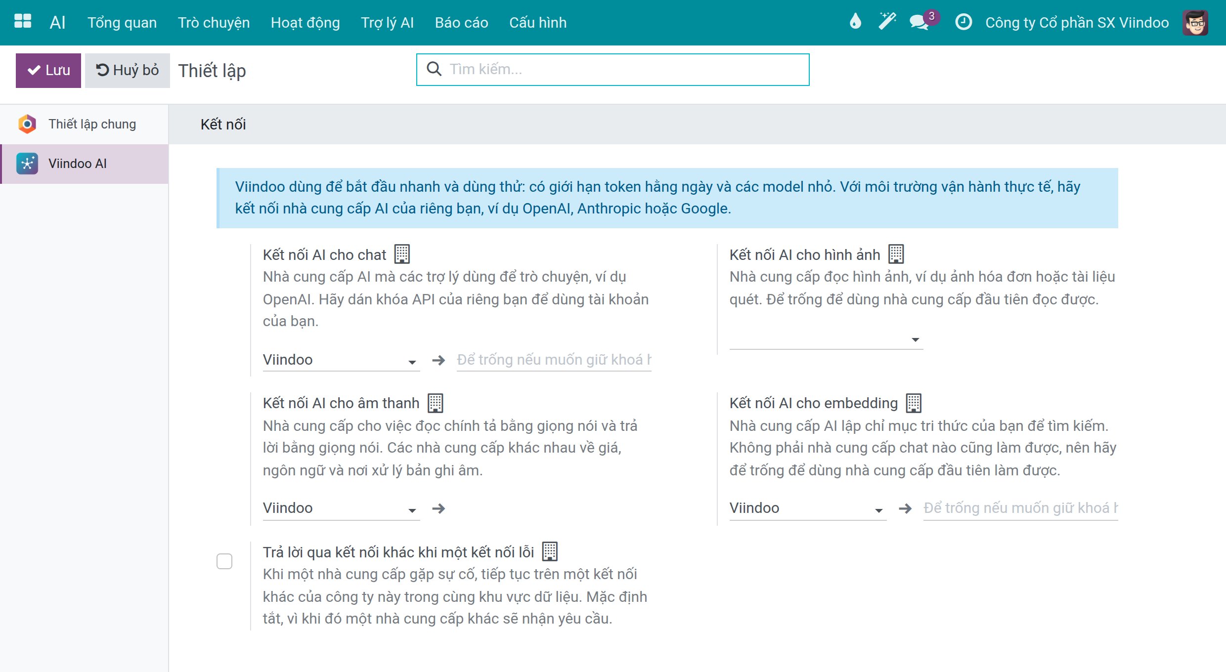Click the magic wand icon
Screen dimensions: 1226x672
[887, 21]
